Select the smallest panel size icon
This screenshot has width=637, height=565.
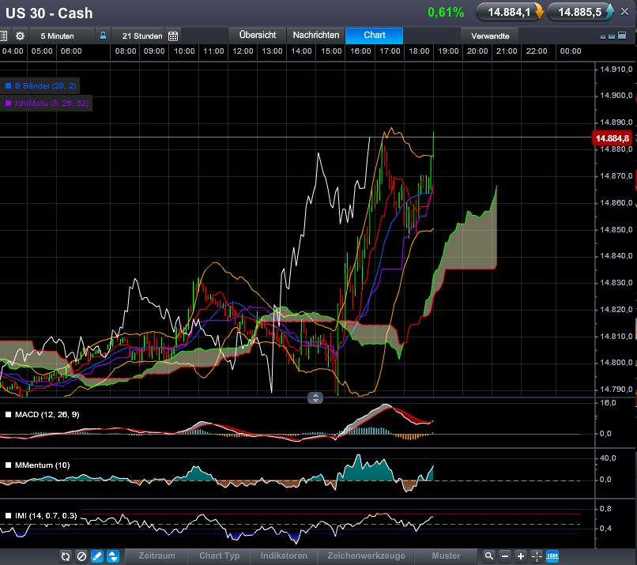(x=603, y=37)
